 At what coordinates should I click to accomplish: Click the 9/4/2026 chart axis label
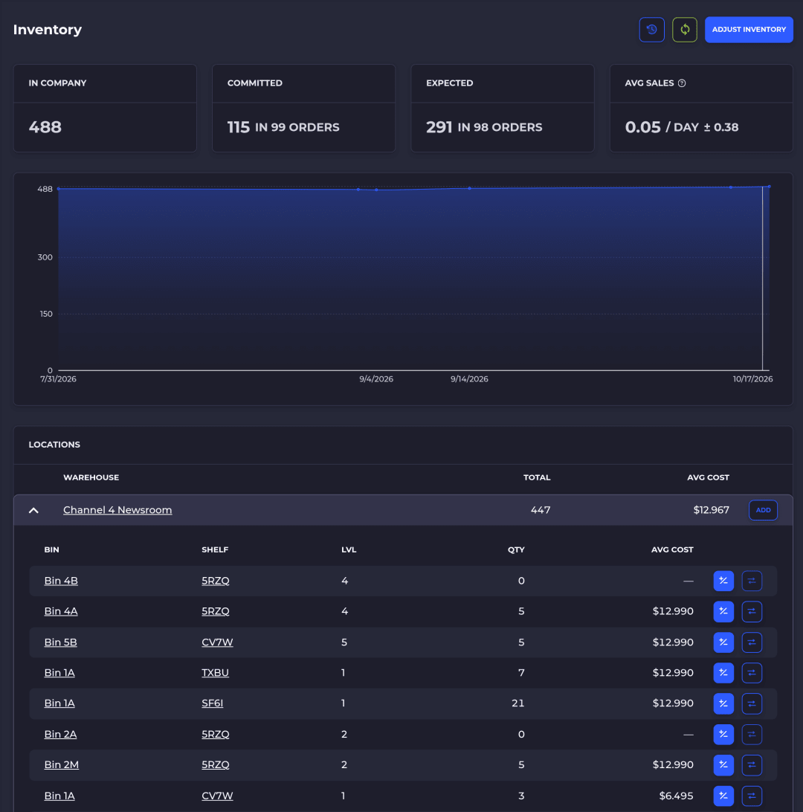point(376,379)
